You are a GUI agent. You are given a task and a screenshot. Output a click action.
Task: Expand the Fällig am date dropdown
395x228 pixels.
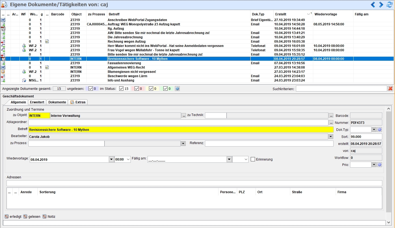[229, 159]
